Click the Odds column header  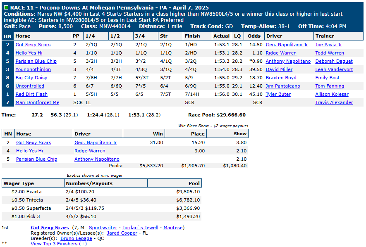point(254,36)
